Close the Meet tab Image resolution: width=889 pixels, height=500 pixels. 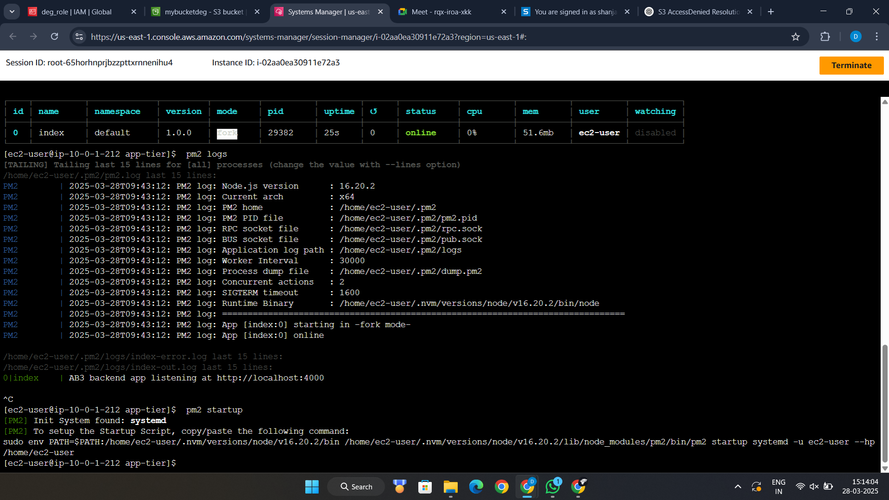coord(504,12)
